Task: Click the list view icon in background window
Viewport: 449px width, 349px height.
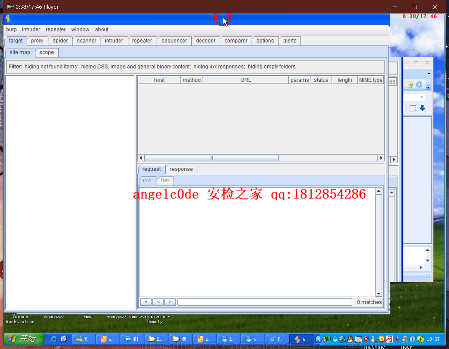Action: pos(413,109)
